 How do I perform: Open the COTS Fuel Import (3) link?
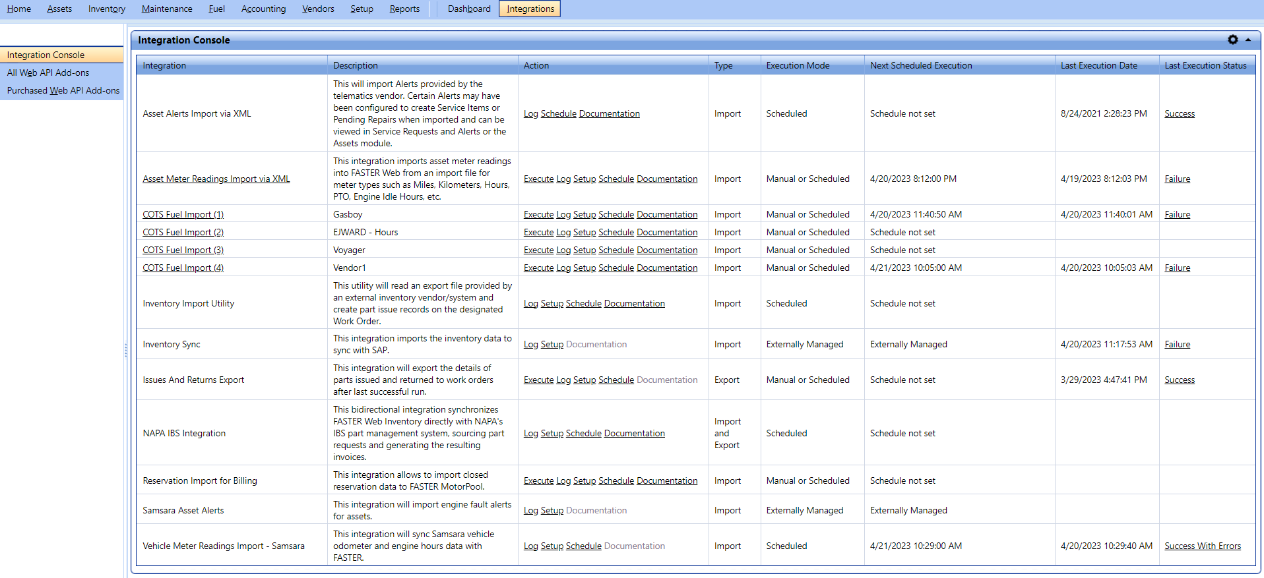(183, 250)
